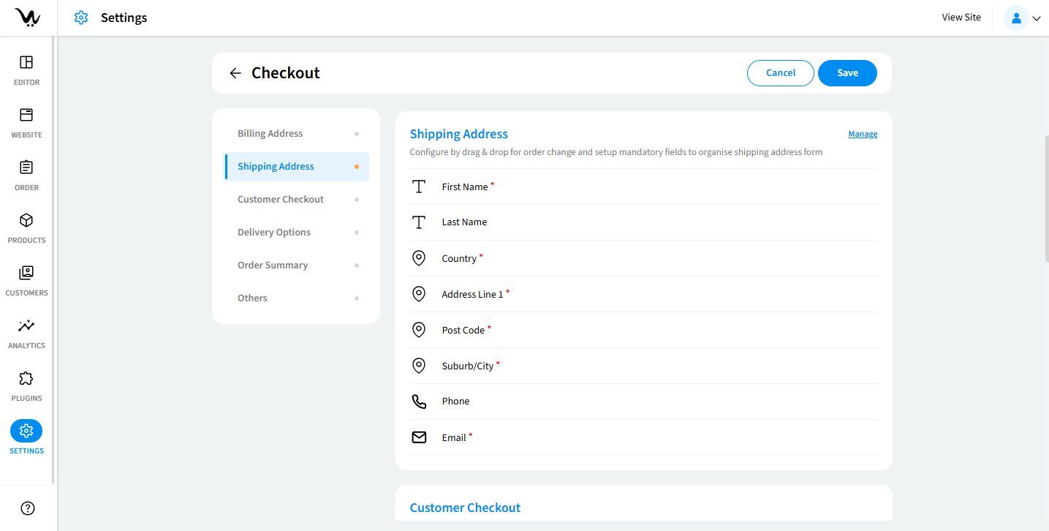Go to Website section in sidebar

tap(26, 116)
